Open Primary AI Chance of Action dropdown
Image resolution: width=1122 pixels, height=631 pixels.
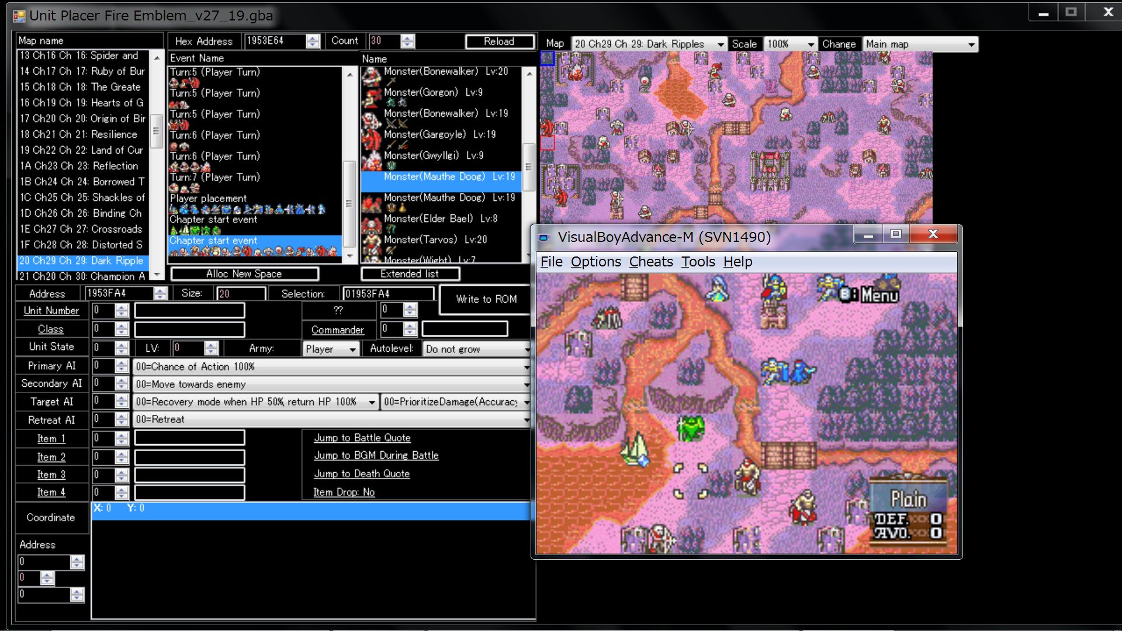pyautogui.click(x=332, y=366)
